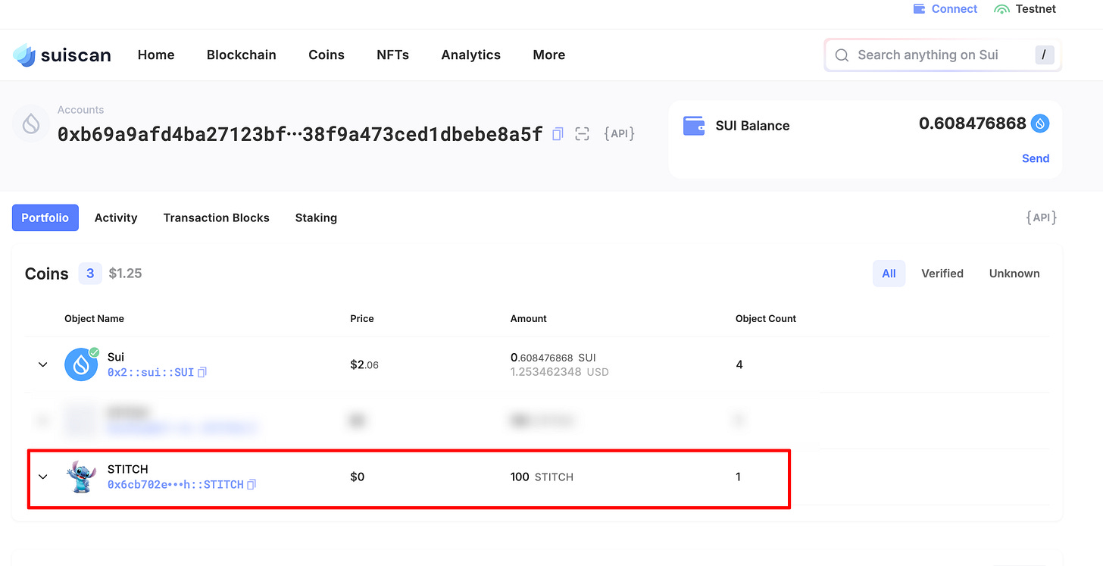Click the wallet icon beside Connect
This screenshot has height=566, width=1103.
pyautogui.click(x=920, y=9)
